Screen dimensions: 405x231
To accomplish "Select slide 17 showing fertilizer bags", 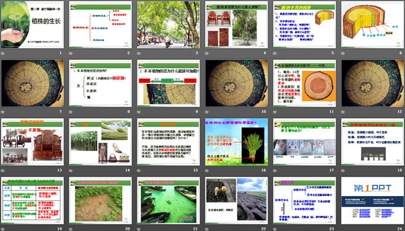I will (x=304, y=142).
